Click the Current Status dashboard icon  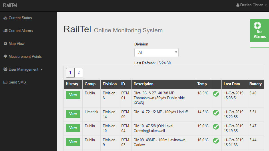click(5, 18)
